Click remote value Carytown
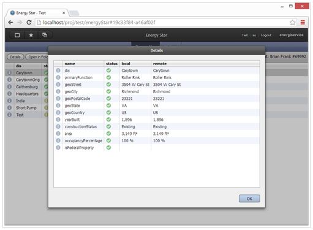 point(161,71)
